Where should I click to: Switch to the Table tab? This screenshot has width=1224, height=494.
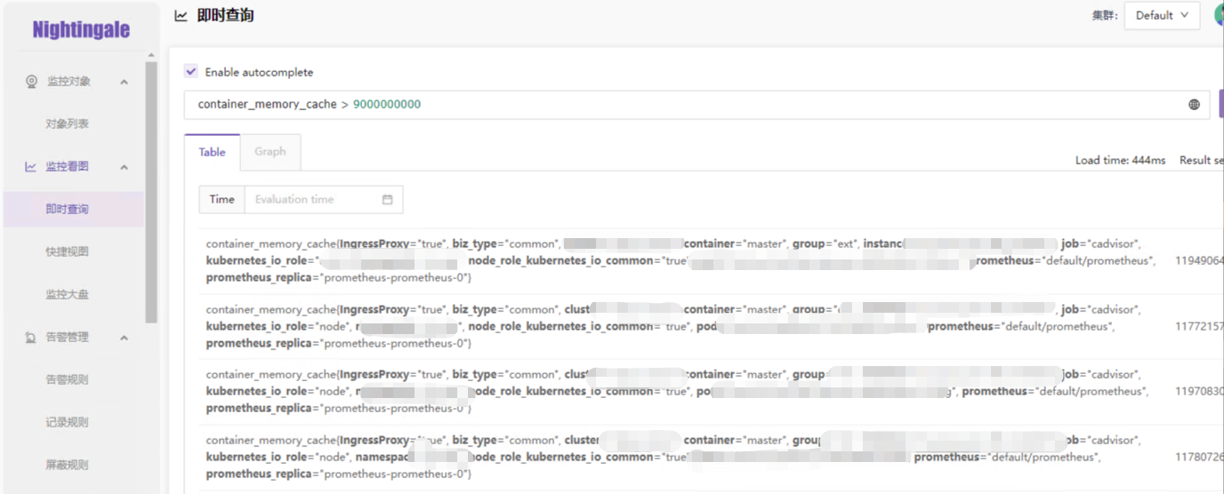coord(212,153)
